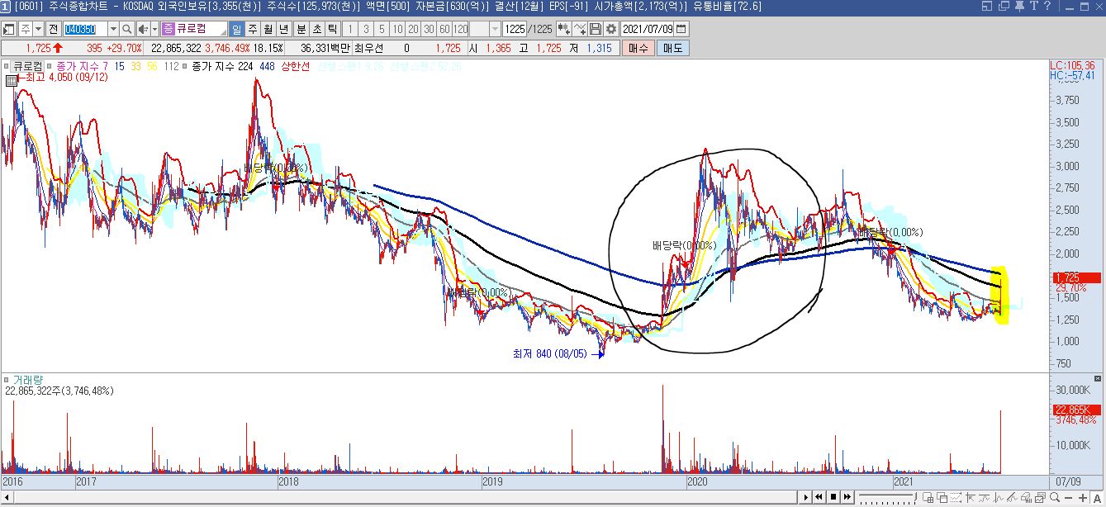Viewport: 1106px width, 507px height.
Task: Click the vertical wave pattern tool icon
Action: [998, 497]
